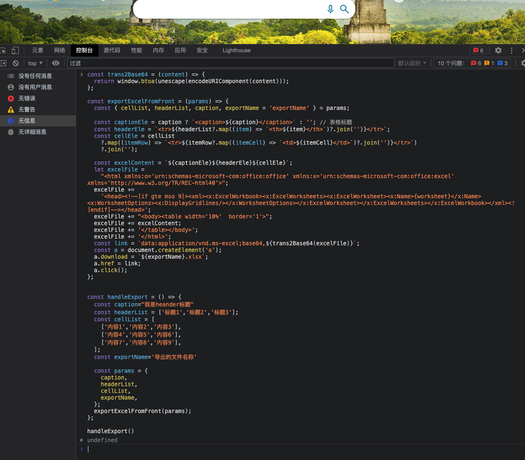Toggle the console sidebar panel icon
The height and width of the screenshot is (460, 525).
3,63
